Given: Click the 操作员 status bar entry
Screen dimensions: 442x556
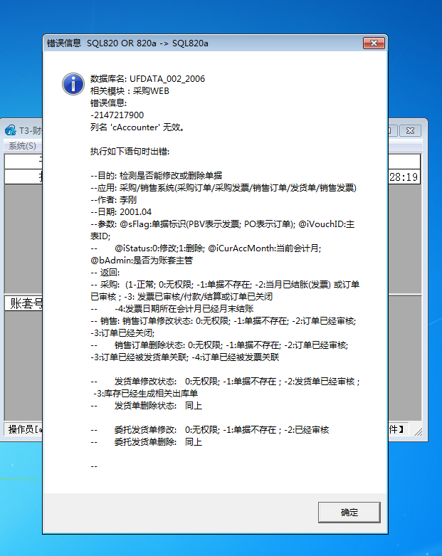Looking at the screenshot, I should [24, 429].
